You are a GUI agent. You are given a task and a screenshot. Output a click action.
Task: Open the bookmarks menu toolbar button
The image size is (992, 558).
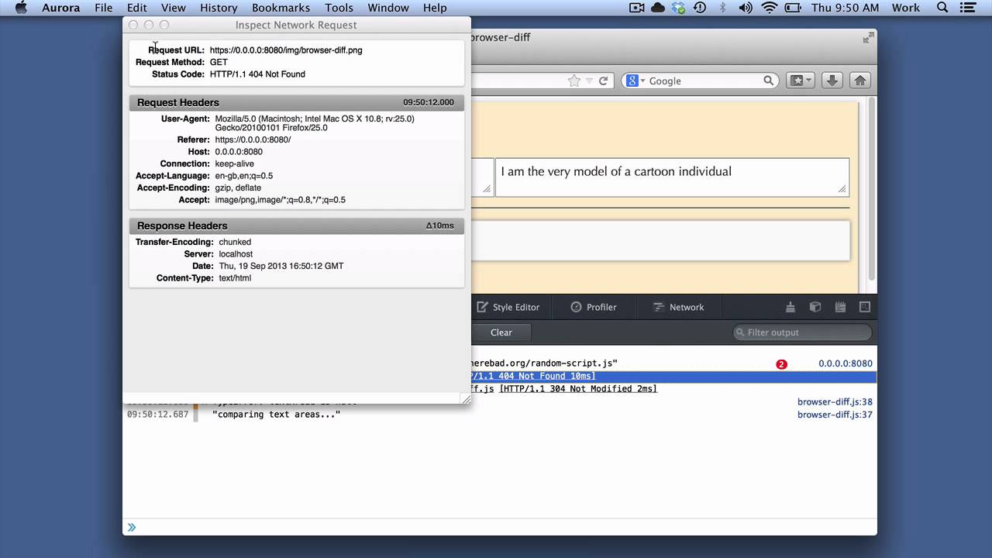(x=801, y=81)
